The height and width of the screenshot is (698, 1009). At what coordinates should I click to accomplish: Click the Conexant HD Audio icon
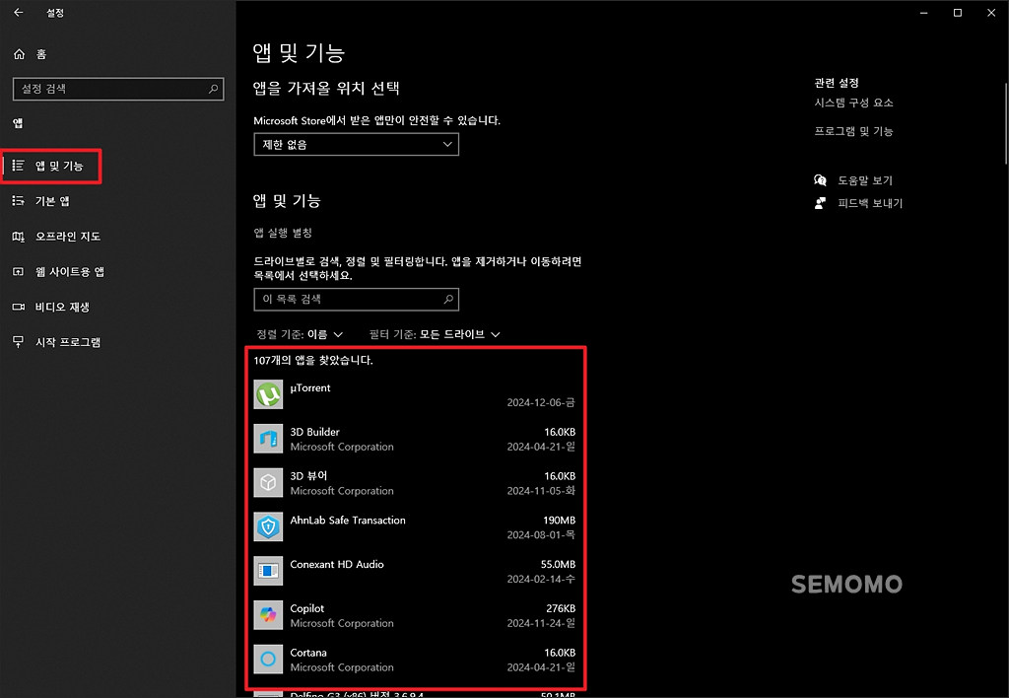tap(268, 571)
